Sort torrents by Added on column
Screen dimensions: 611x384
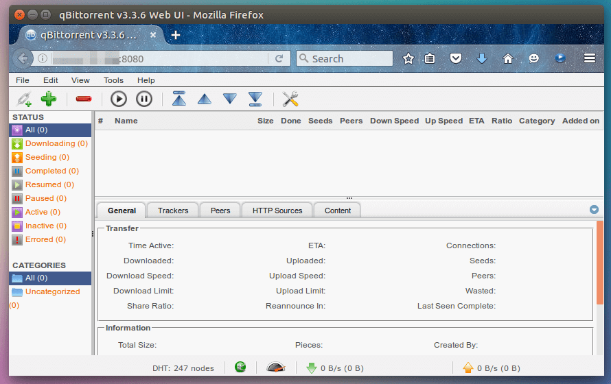(x=581, y=121)
